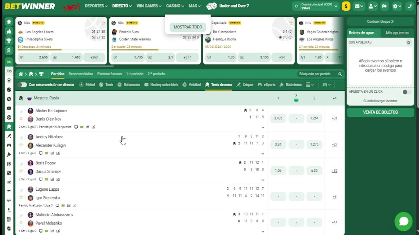The image size is (419, 235).
Task: Click the search magnifier in match search
Action: point(340,74)
